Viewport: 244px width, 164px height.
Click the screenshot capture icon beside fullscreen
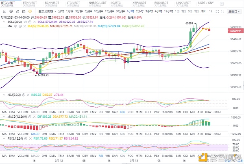(x=223, y=11)
